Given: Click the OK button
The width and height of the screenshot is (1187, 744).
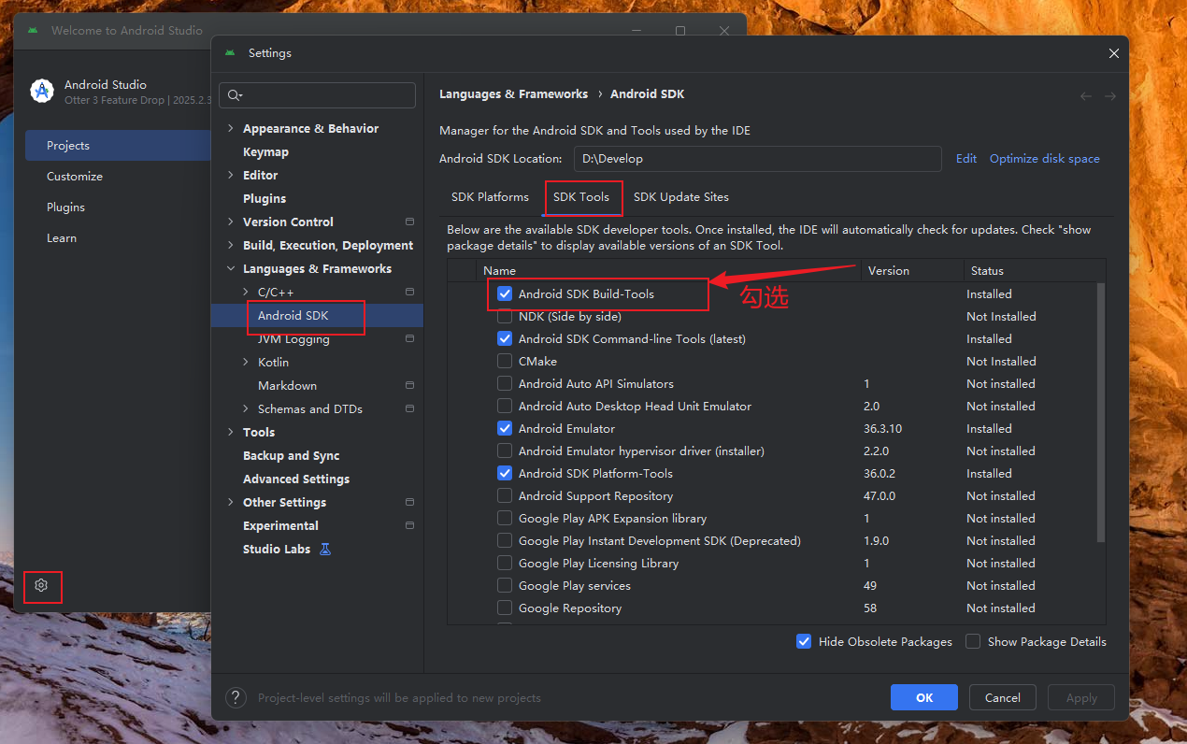Looking at the screenshot, I should 924,697.
